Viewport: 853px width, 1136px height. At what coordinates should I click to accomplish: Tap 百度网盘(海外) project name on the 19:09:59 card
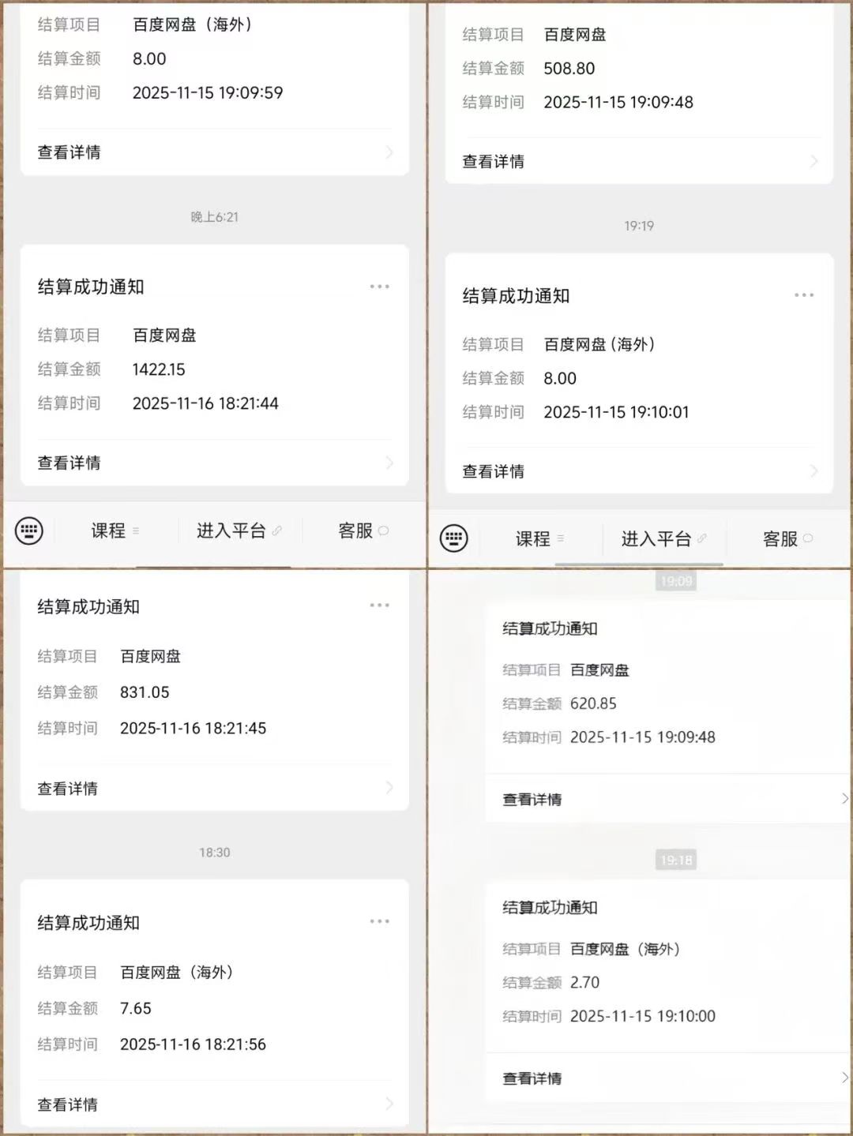click(194, 24)
